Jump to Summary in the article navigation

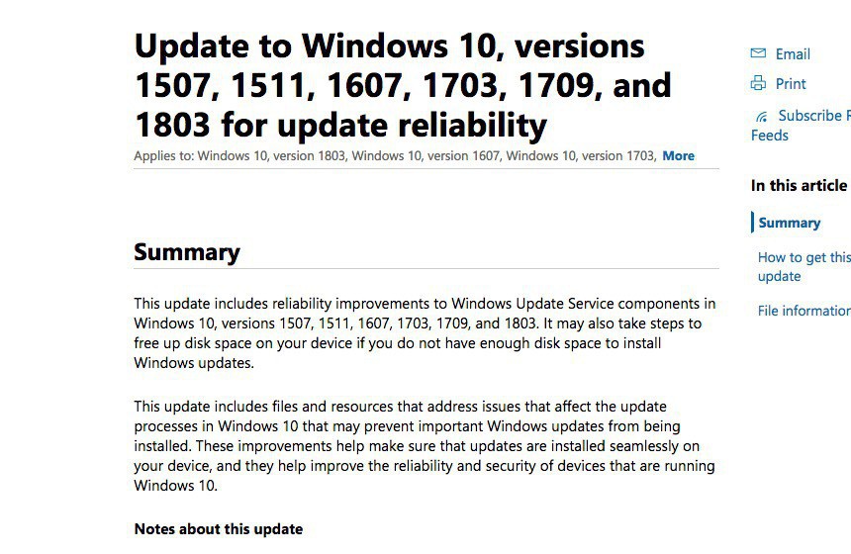(x=790, y=223)
